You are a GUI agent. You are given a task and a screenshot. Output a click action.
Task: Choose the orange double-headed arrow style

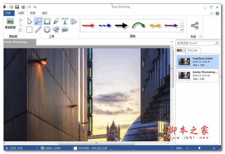click(155, 25)
